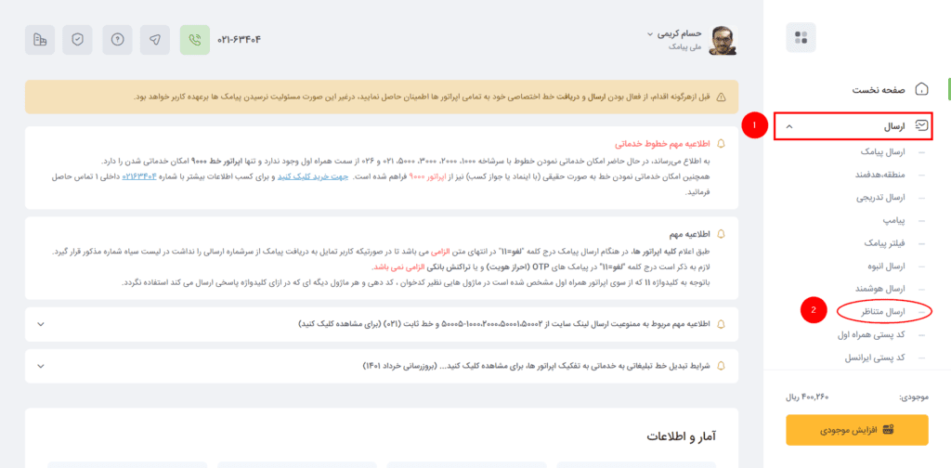Go to صفحه نخست menu item

(879, 90)
